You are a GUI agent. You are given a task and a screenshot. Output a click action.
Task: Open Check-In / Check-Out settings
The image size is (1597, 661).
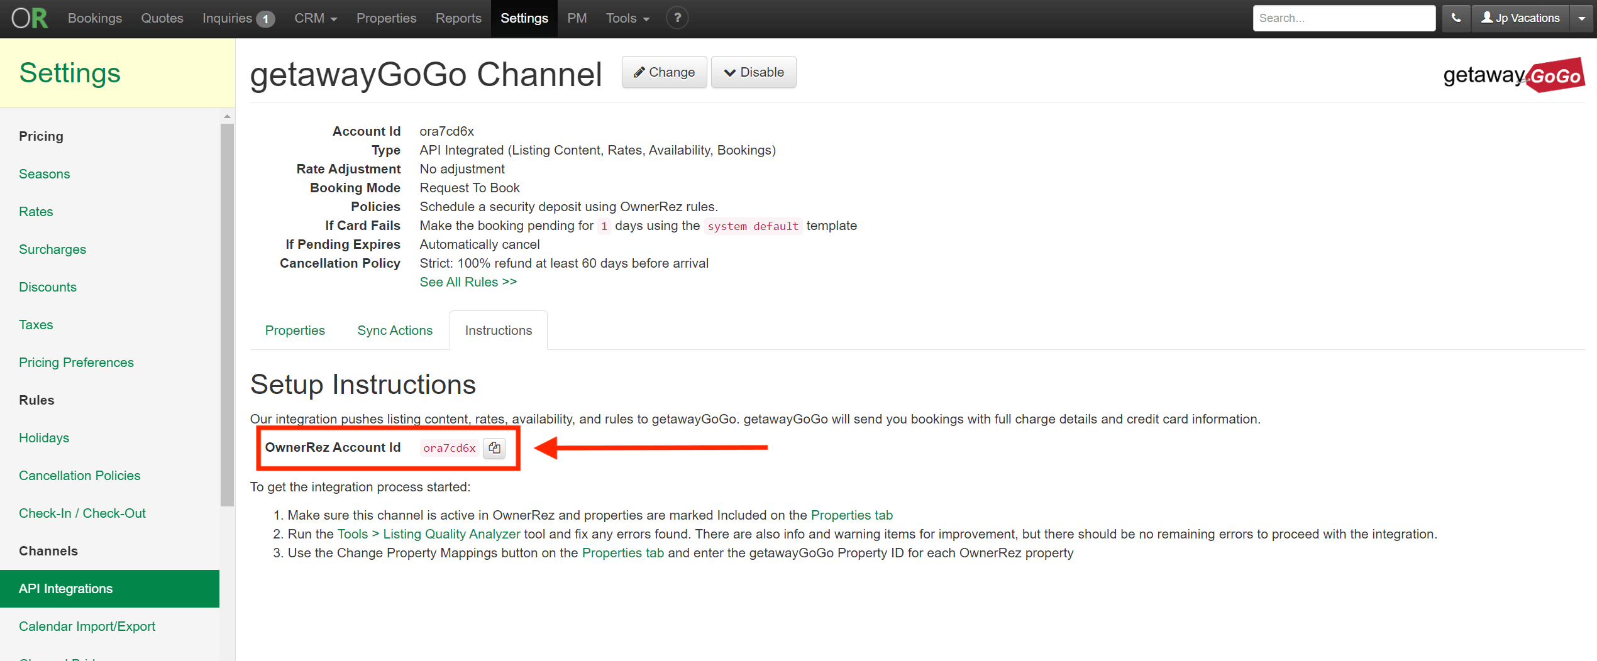82,513
